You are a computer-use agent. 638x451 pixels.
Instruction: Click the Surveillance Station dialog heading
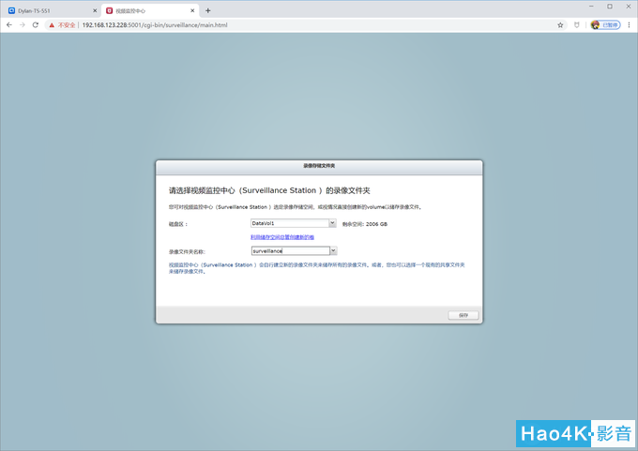(x=269, y=190)
